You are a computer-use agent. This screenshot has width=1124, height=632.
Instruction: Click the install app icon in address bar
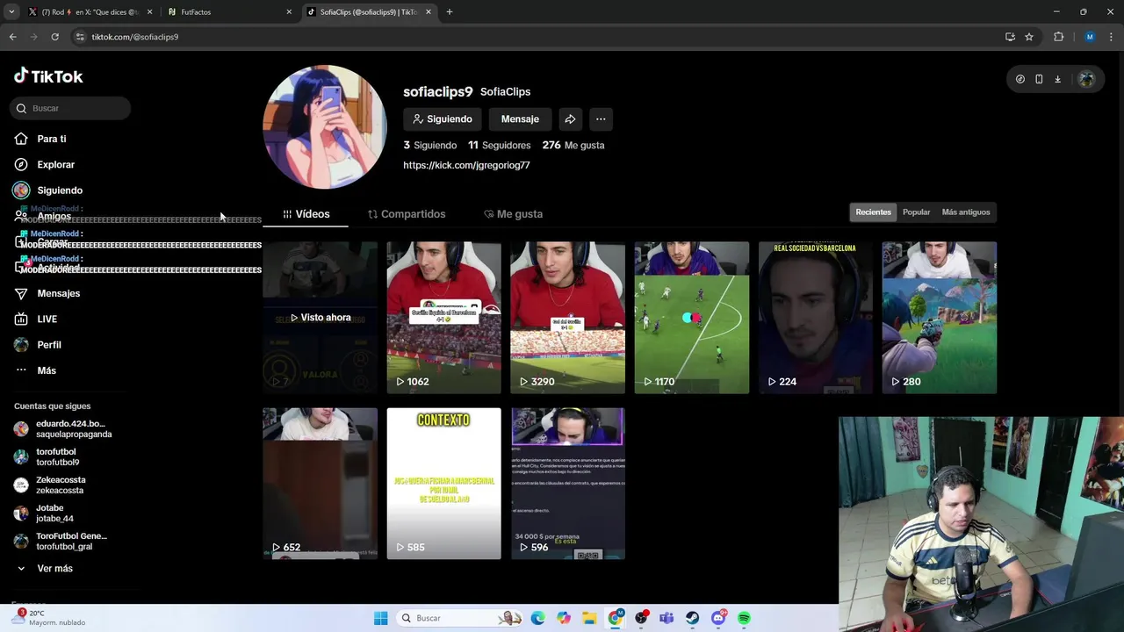pyautogui.click(x=1010, y=37)
